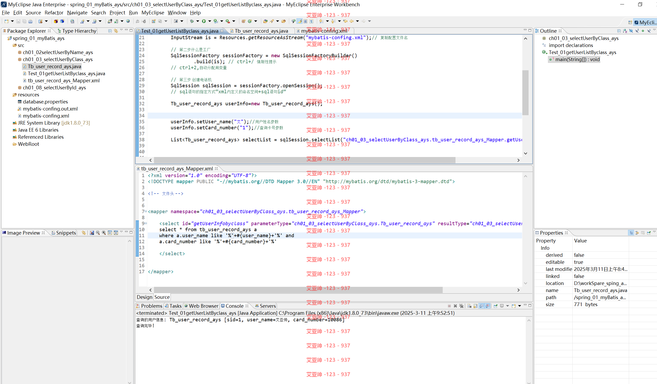Click the Last Edit Location arrow icon
657x384 pixels.
[x=345, y=21]
